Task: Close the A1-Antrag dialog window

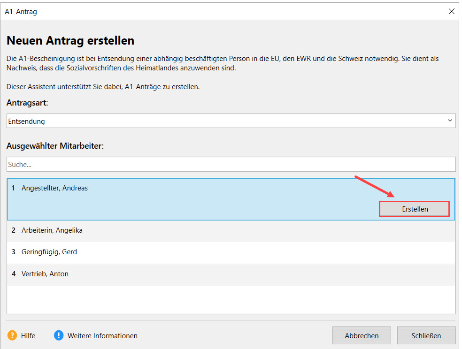Action: pyautogui.click(x=451, y=11)
